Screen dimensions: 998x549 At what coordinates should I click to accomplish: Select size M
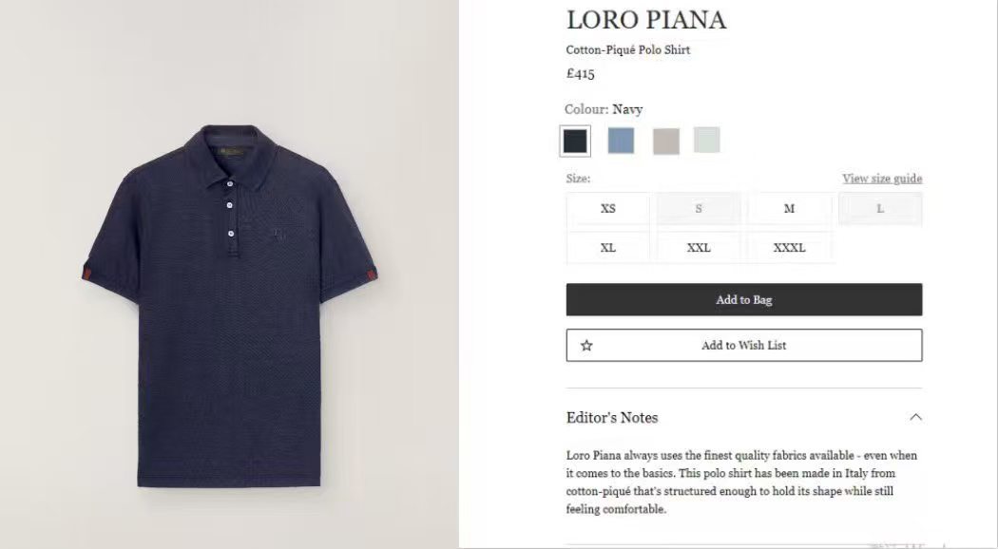tap(789, 209)
